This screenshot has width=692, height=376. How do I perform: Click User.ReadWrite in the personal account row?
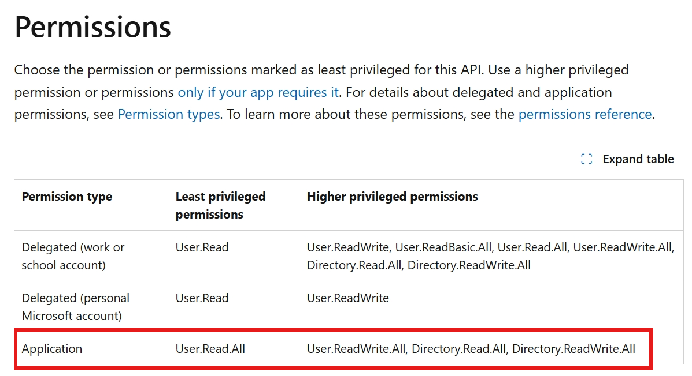347,298
